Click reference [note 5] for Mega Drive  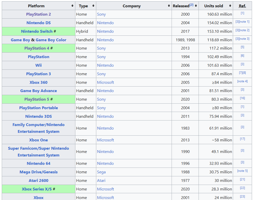point(242,171)
